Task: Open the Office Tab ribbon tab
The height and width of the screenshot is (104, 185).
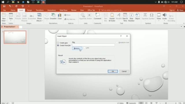Action: coord(91,10)
